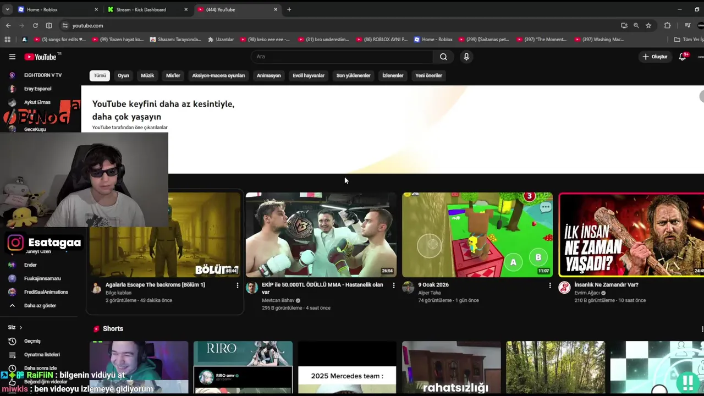Open Shazam bookmark

[174, 40]
